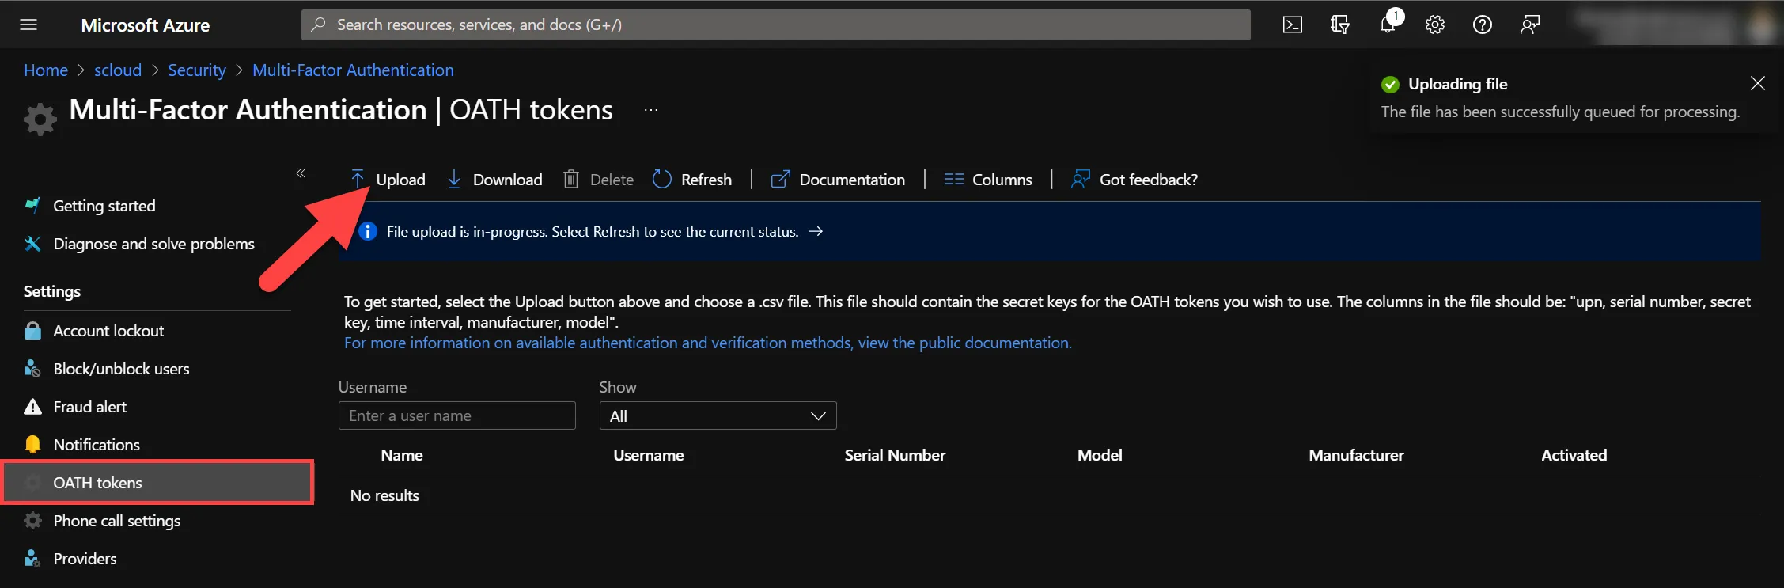Click the Phone call settings gear icon
This screenshot has height=588, width=1784.
pyautogui.click(x=32, y=521)
